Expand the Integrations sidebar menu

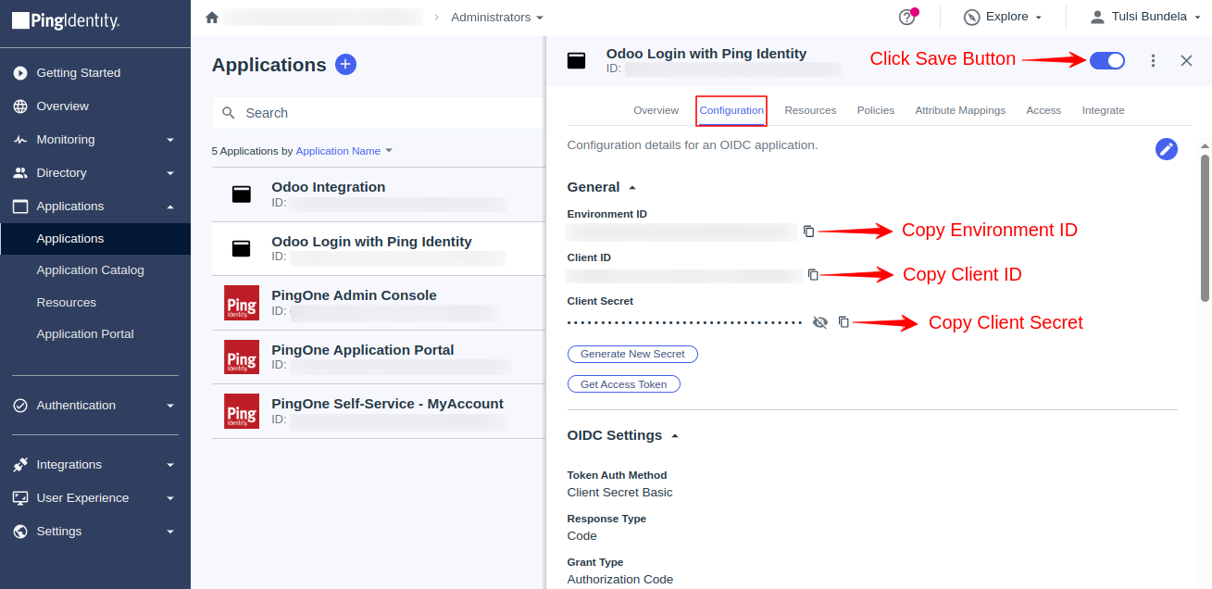170,465
